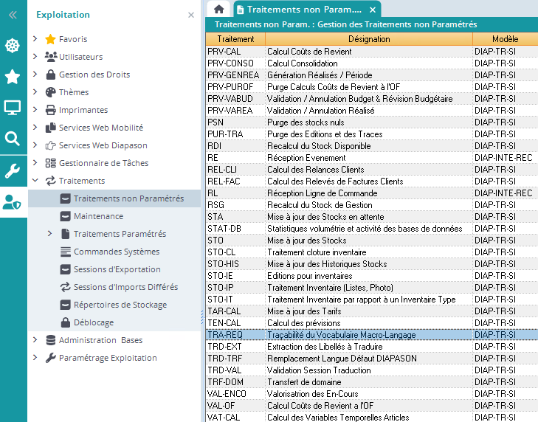Select the Traitements non Param. tab

tap(303, 10)
